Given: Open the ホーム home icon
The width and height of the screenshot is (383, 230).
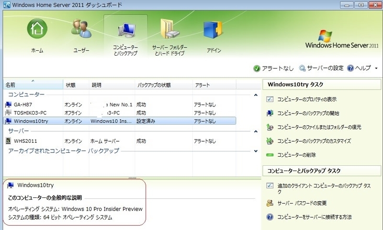Looking at the screenshot, I should point(37,29).
